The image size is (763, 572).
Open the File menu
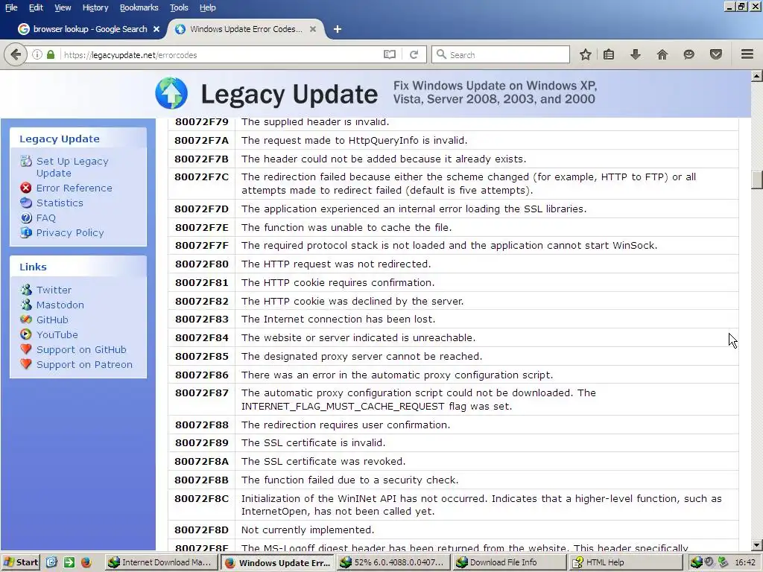coord(11,7)
